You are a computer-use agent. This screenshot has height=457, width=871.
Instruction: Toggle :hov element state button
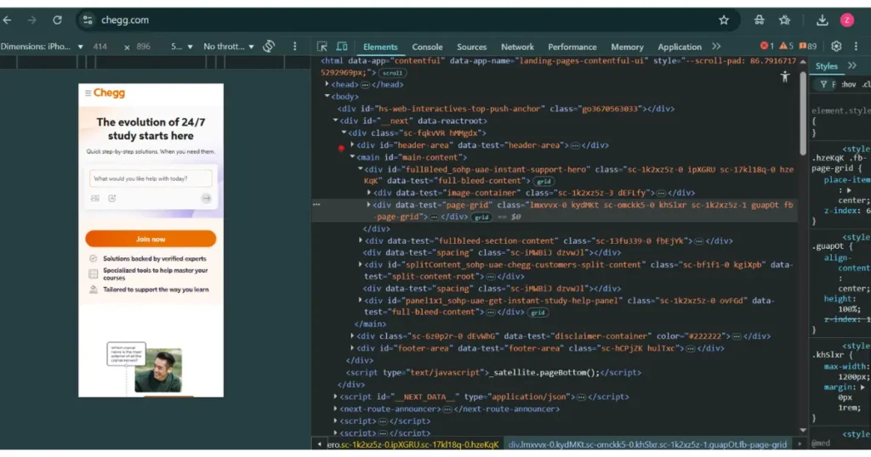coord(848,84)
